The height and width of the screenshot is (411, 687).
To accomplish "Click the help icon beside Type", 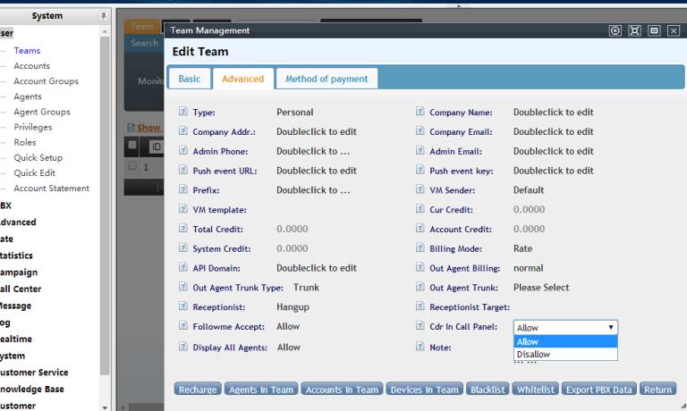I will click(183, 113).
